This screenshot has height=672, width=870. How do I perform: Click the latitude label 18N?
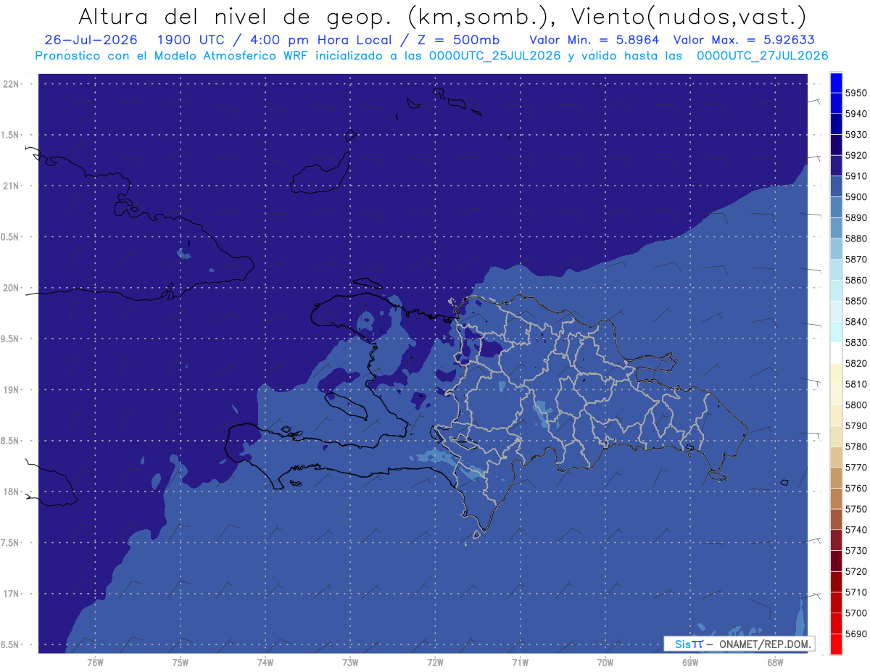(12, 492)
